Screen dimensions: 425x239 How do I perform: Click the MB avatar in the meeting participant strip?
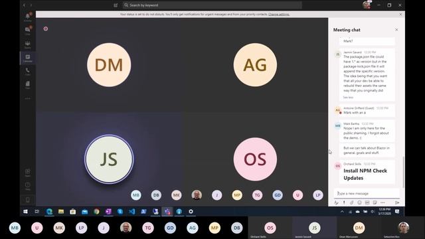[x=135, y=195]
